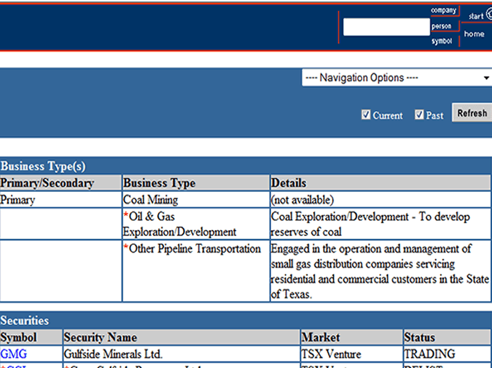Click the 'Business Type' column header
The image size is (492, 368).
point(196,183)
